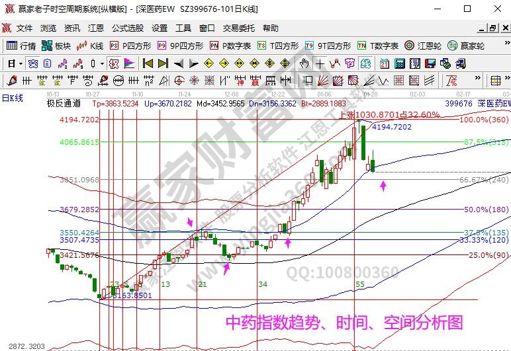Viewport: 511px width, 351px height.
Task: Open the 交易委托 menu
Action: coord(239,28)
